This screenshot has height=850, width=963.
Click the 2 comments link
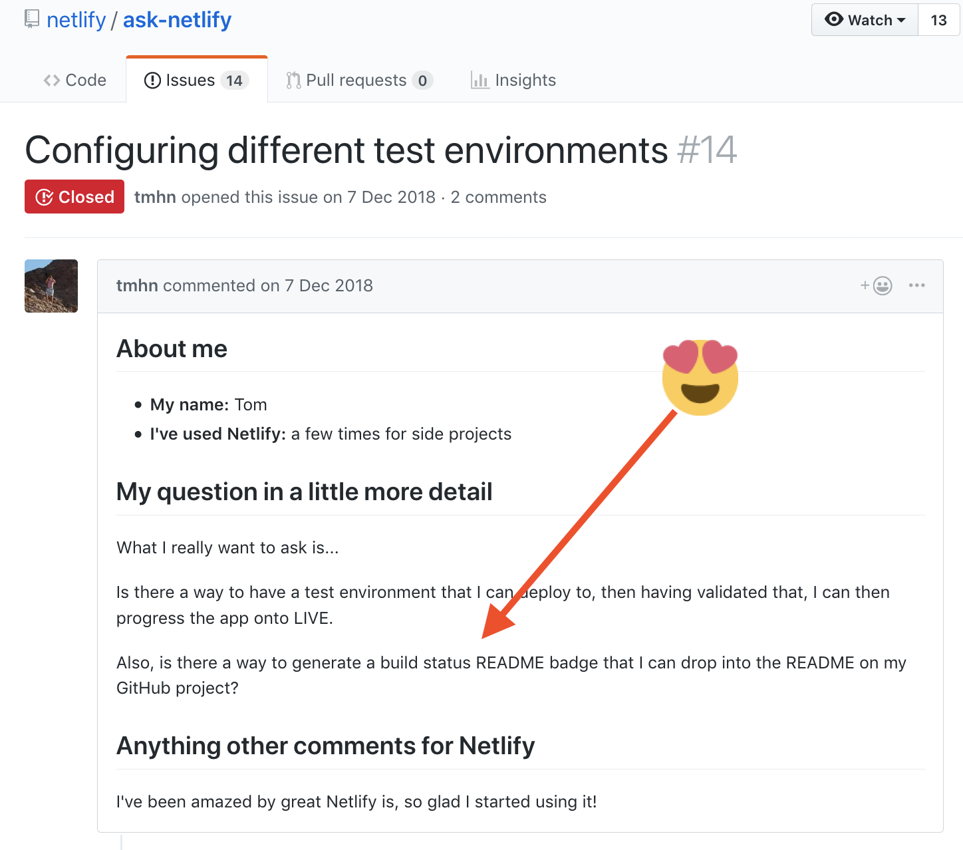(498, 197)
